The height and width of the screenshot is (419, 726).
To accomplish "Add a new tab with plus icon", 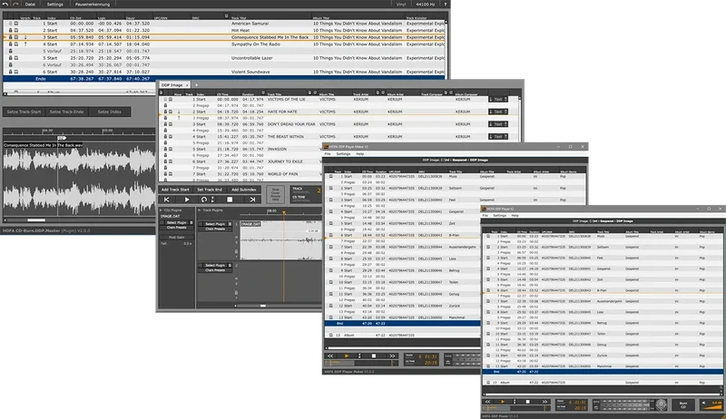I will [196, 85].
